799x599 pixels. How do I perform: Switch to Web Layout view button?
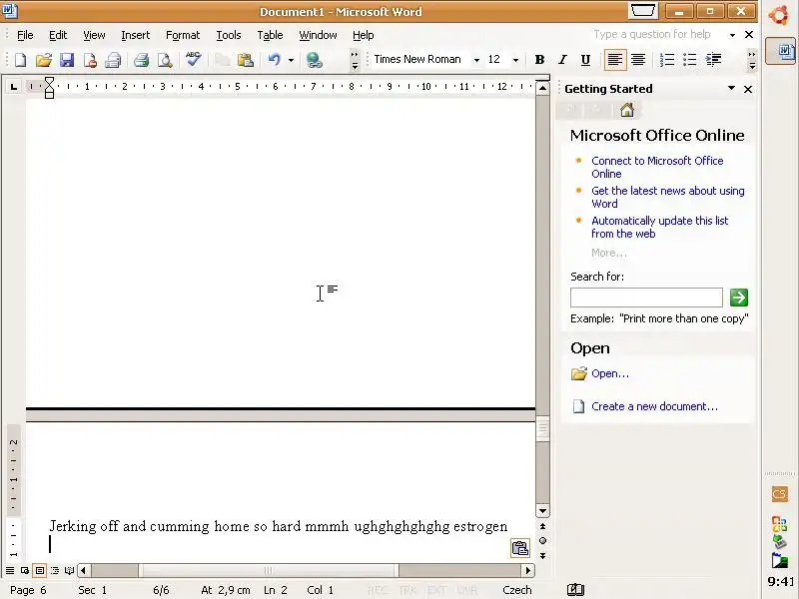pyautogui.click(x=24, y=570)
